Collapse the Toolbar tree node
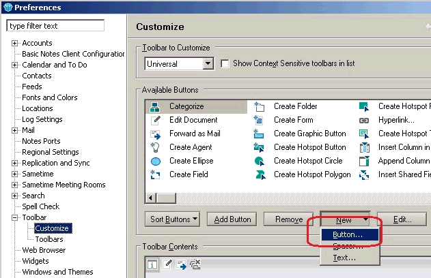Viewport: 431px width, 278px height. 15,218
